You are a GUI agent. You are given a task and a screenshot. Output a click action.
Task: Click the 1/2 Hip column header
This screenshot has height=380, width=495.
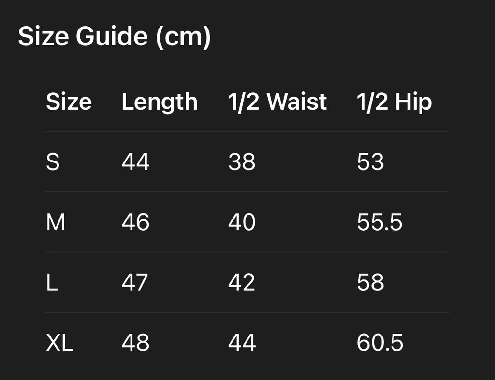point(394,102)
